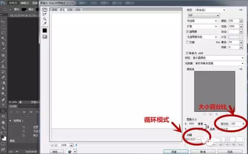Screen dimensions: 248x154
Task: Select the History Brush tool
Action: [x=3, y=72]
